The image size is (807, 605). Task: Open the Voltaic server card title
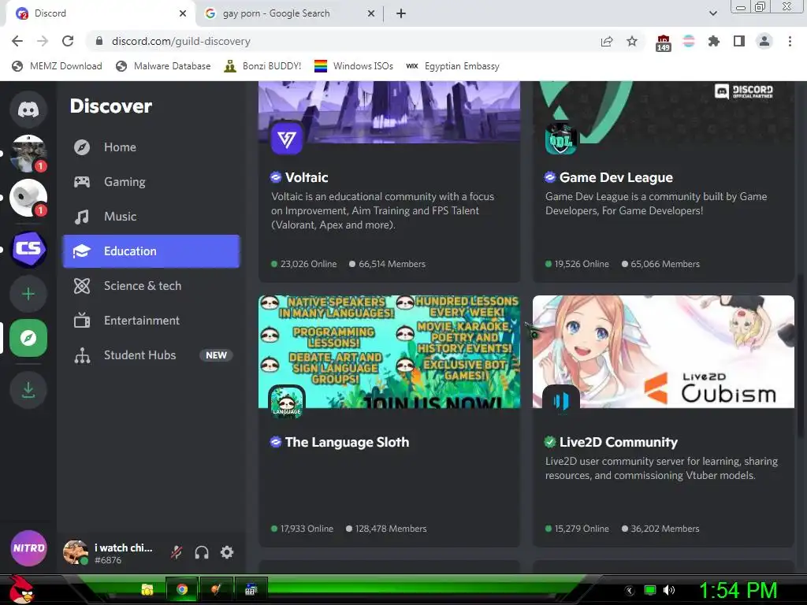pos(307,177)
